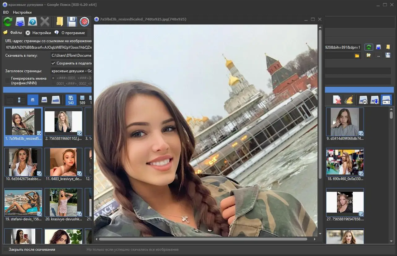The height and width of the screenshot is (256, 397).
Task: Toggle Закрыть после скачивания checkbox
Action: coord(6,249)
